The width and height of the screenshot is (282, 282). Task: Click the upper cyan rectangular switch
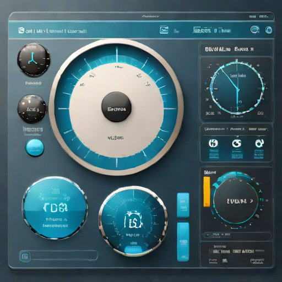183,205
